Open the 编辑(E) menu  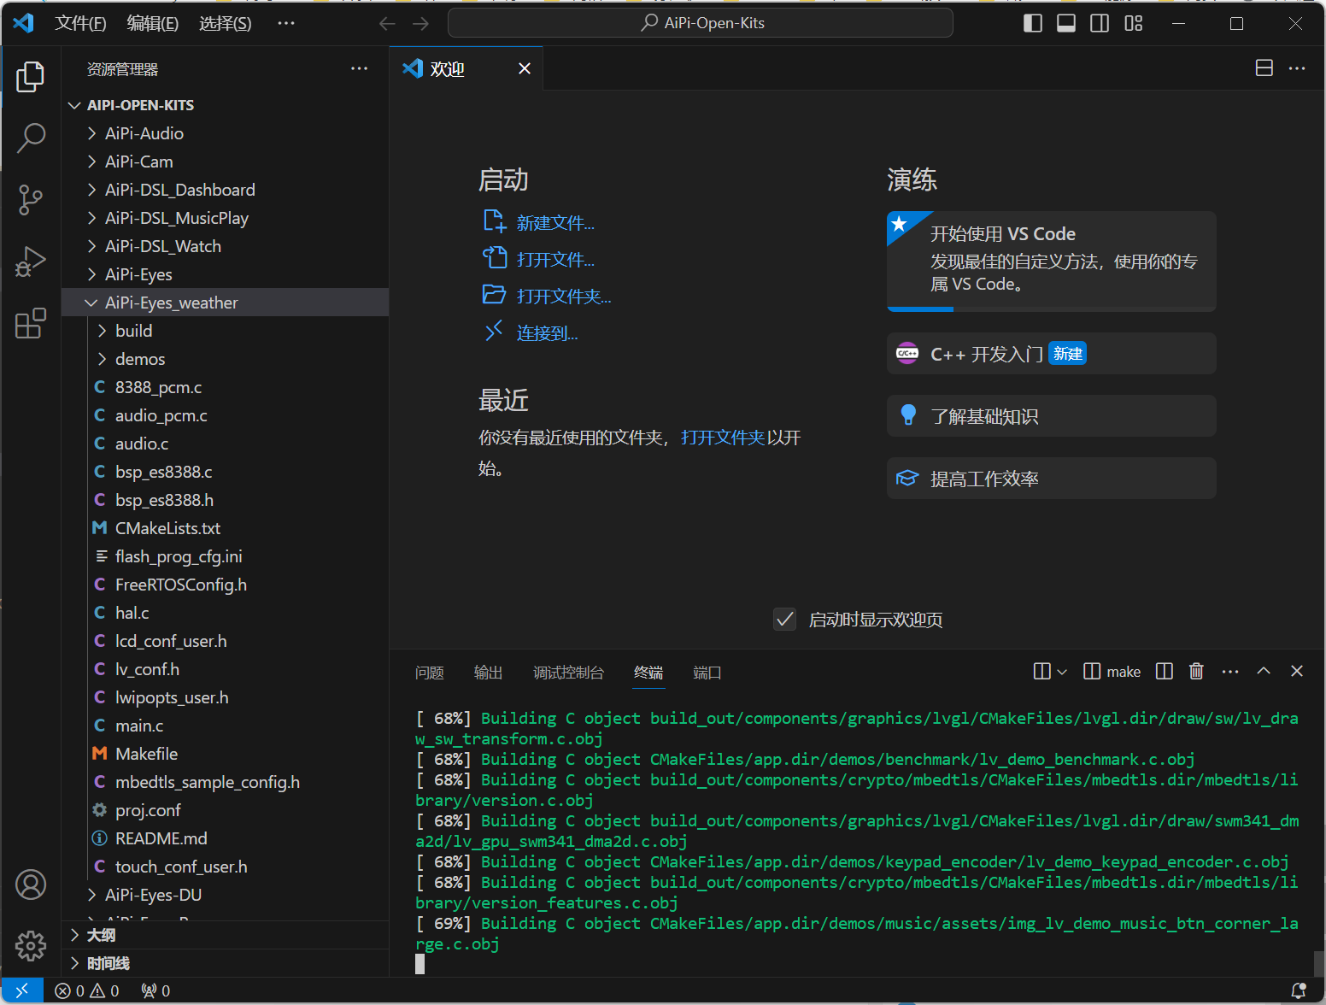[153, 23]
